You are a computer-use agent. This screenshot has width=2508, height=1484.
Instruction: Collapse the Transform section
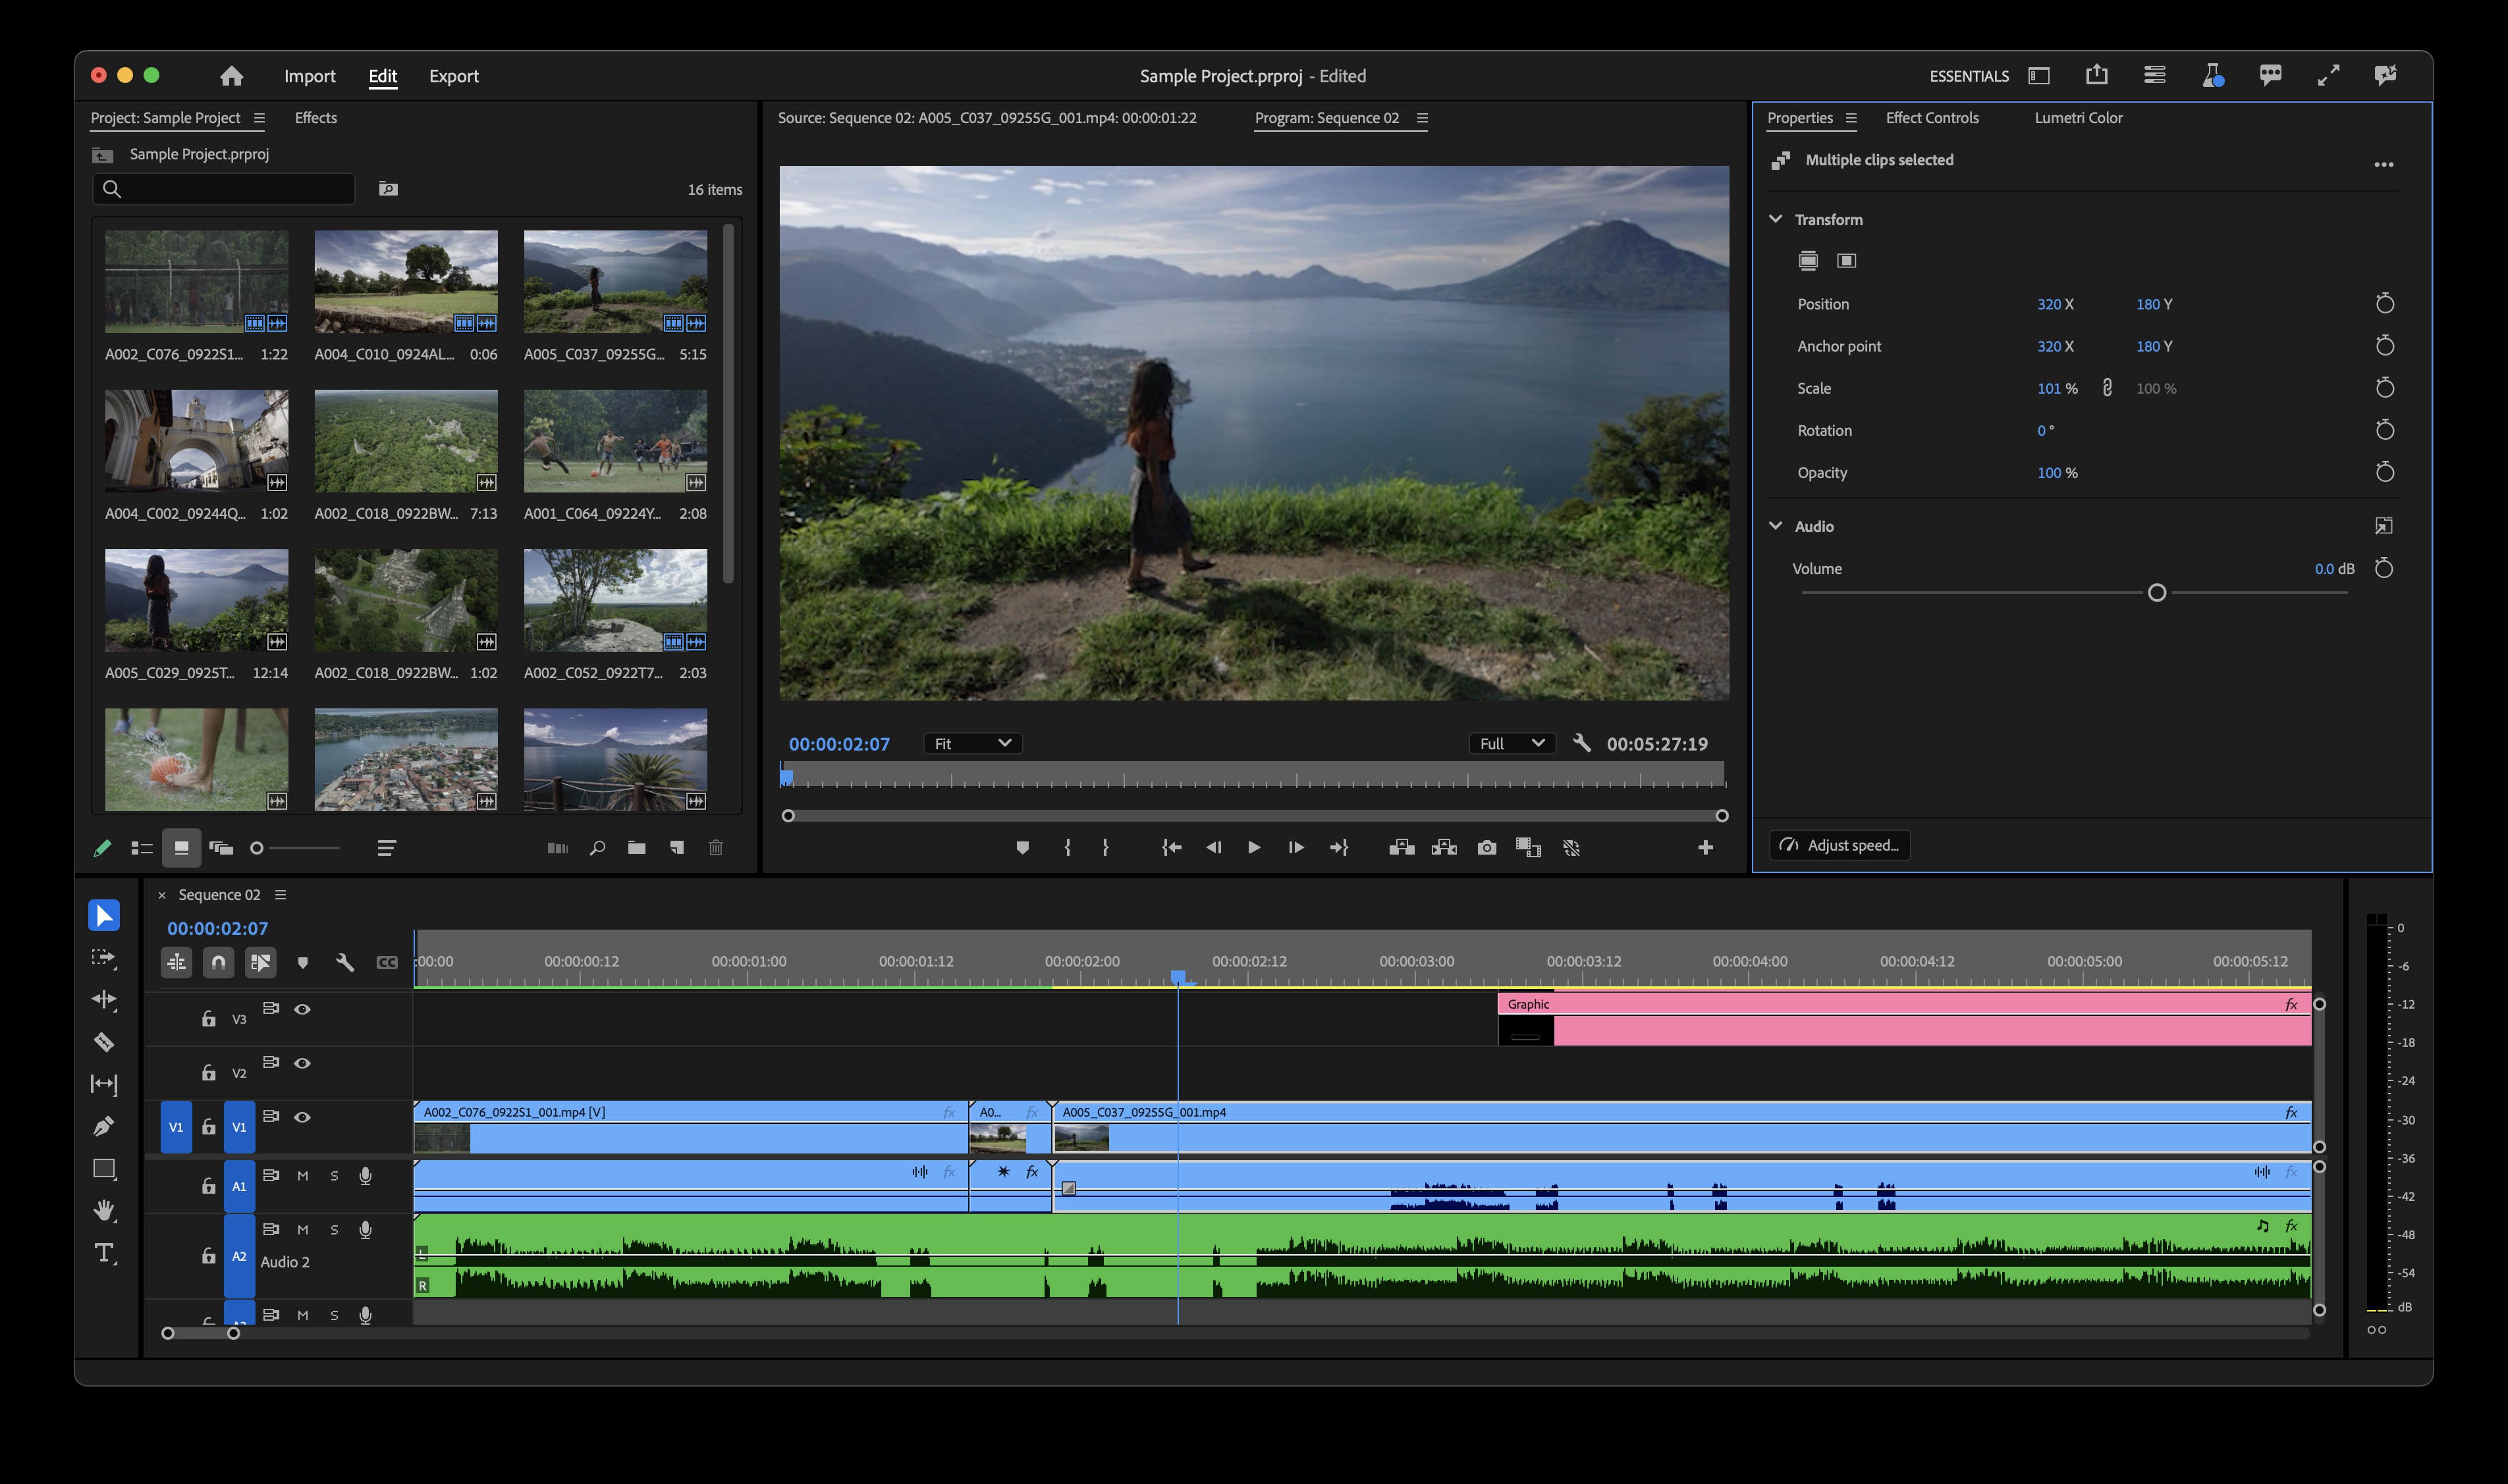click(1777, 219)
